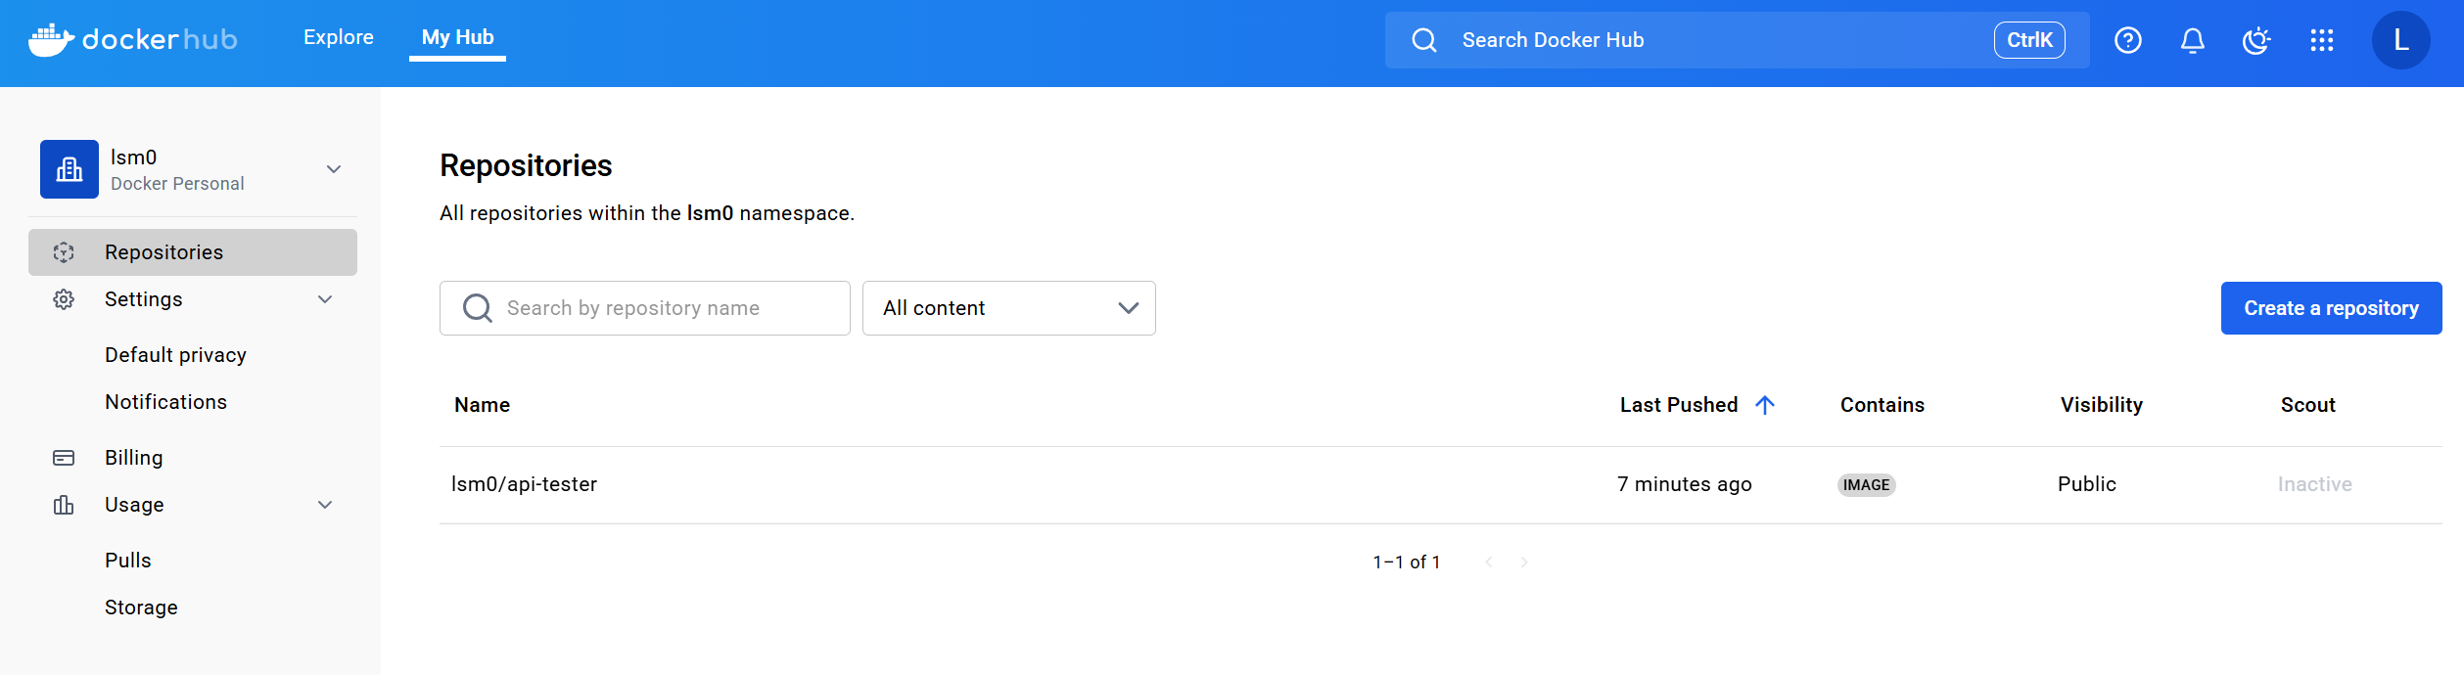Click the Billing card icon
Screen dimensions: 2464x675
click(64, 458)
